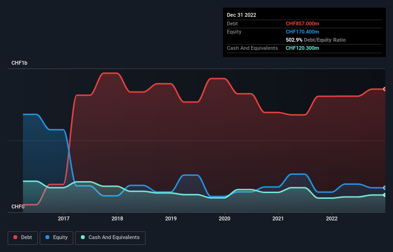Click the red Debt endpoint marker
The height and width of the screenshot is (252, 393).
click(x=385, y=89)
